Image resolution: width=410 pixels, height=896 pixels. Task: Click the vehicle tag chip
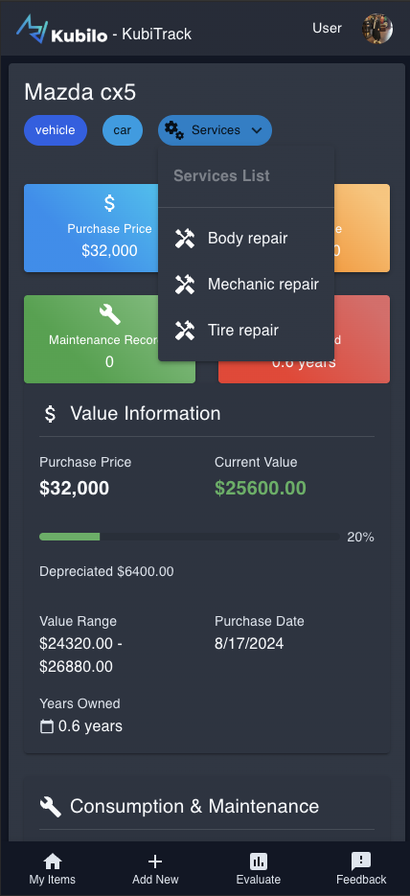tap(56, 130)
